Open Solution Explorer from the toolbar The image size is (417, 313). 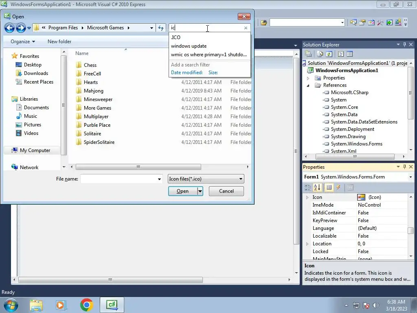(353, 23)
